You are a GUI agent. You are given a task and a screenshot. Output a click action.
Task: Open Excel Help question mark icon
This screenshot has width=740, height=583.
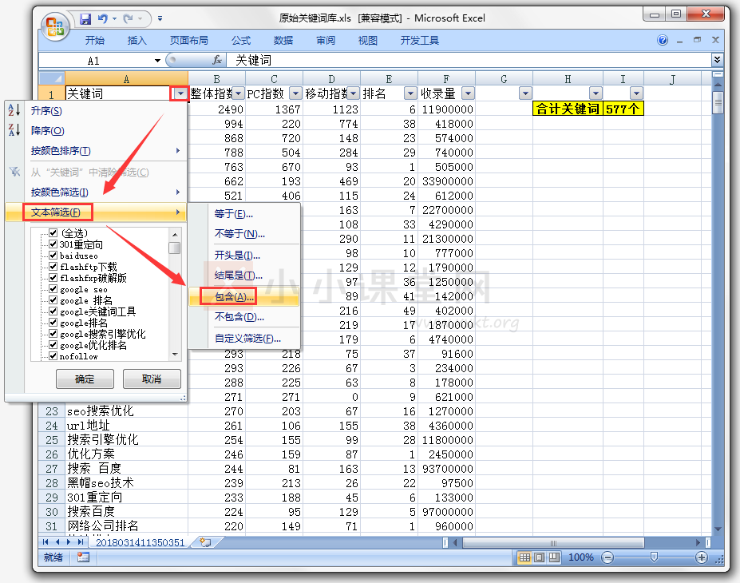tap(663, 40)
